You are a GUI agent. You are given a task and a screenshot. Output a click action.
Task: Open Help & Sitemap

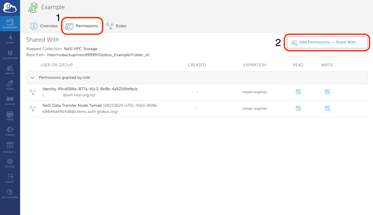point(10,194)
